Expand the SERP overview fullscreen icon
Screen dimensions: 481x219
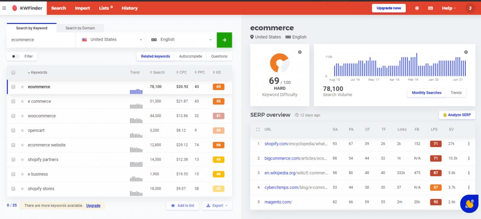[258, 130]
